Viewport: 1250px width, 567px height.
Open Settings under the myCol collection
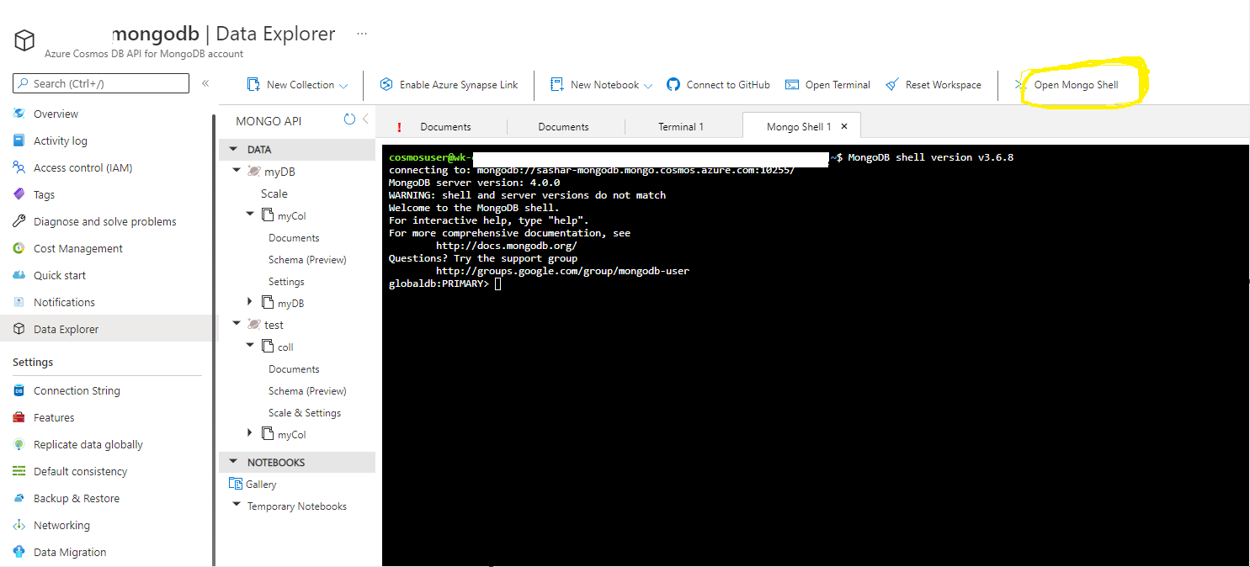(286, 282)
